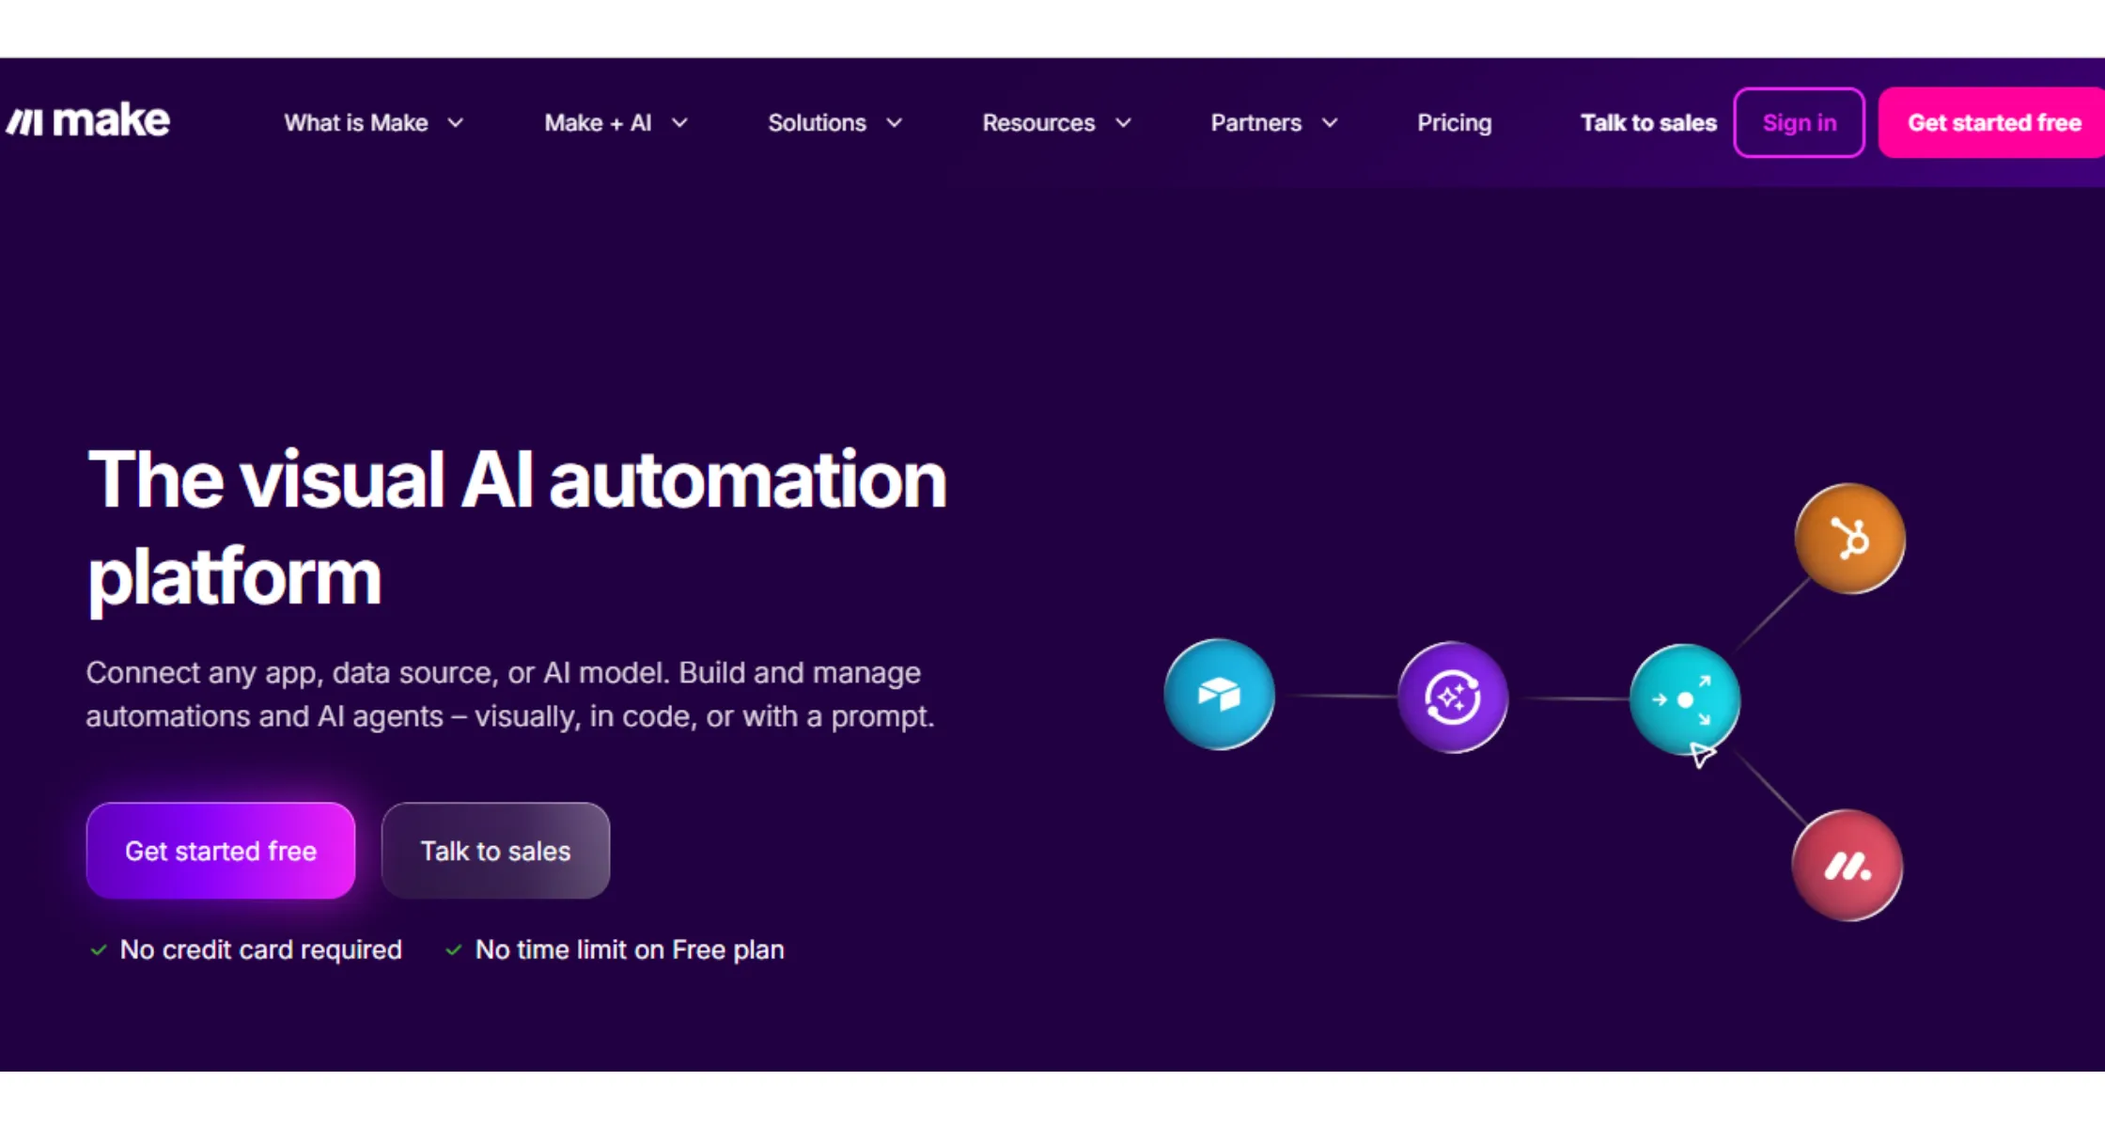Select the purple AI sparkle node
This screenshot has height=1128, width=2105.
pos(1453,697)
